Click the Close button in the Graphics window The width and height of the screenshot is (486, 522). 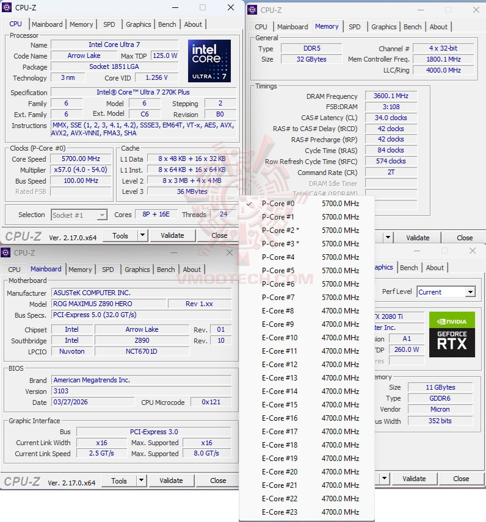461,479
